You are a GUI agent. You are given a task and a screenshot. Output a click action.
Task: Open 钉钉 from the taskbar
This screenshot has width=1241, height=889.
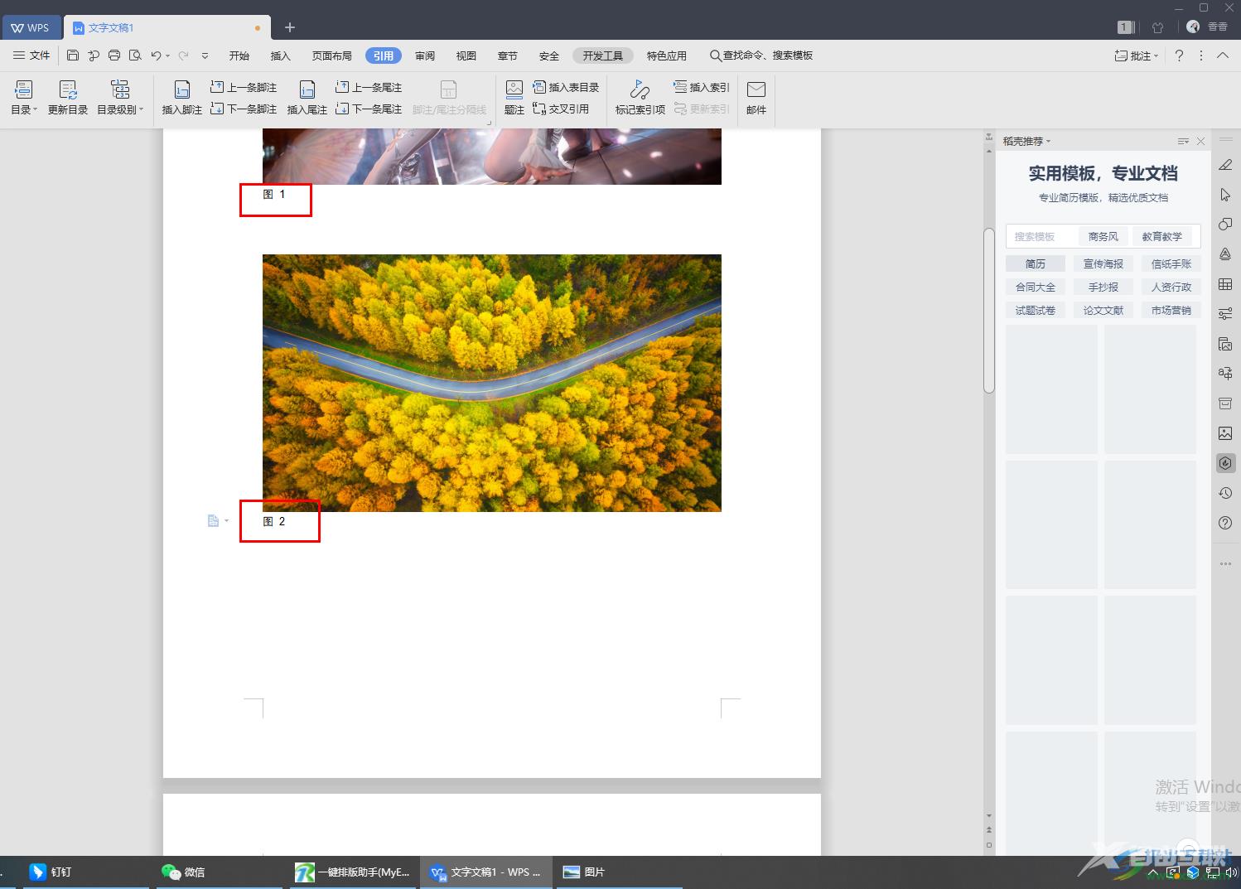[51, 872]
